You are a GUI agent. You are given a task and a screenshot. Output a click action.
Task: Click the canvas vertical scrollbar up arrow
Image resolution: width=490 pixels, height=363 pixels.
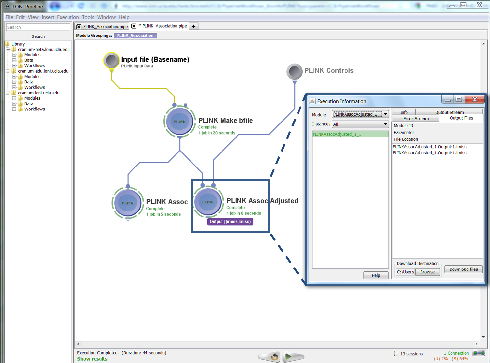coord(483,43)
